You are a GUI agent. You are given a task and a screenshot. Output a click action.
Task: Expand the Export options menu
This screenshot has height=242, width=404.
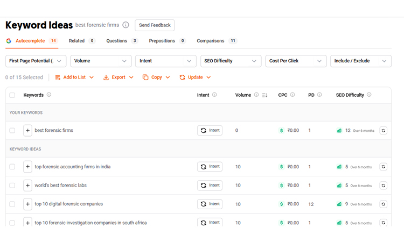(119, 77)
